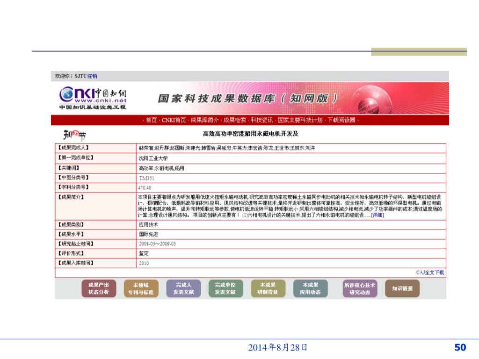This screenshot has width=479, height=359.
Task: Click the 本成果研制背景 button
Action: (268, 288)
